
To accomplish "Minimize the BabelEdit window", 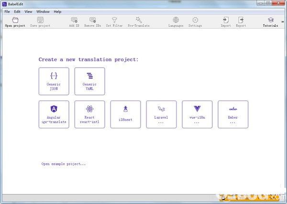I will click(x=261, y=3).
